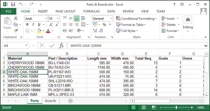Viewport: 210px width, 111px height.
Task: Click Decrease Decimal
Action: click(101, 31)
